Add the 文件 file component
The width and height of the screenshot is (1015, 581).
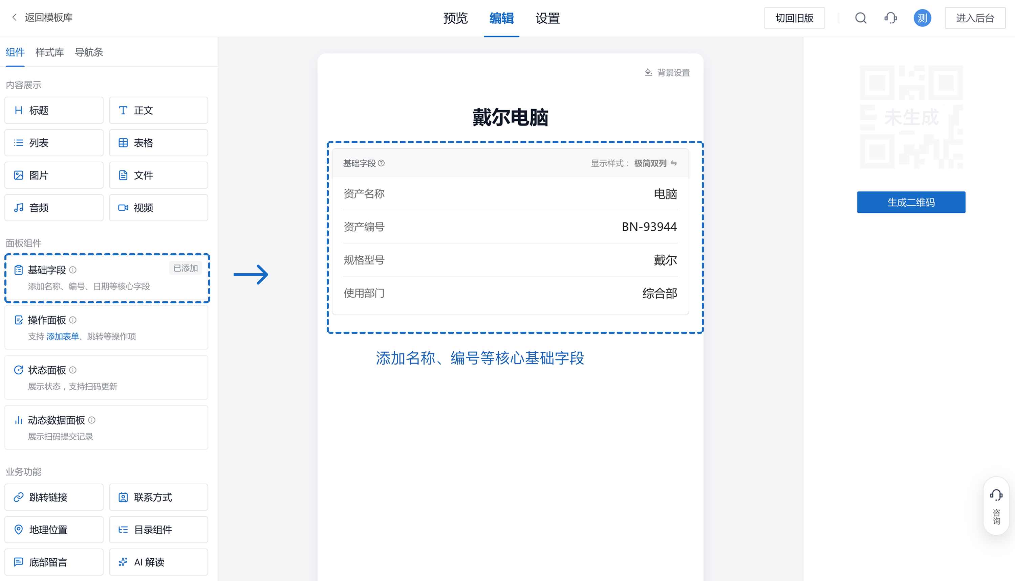(158, 175)
